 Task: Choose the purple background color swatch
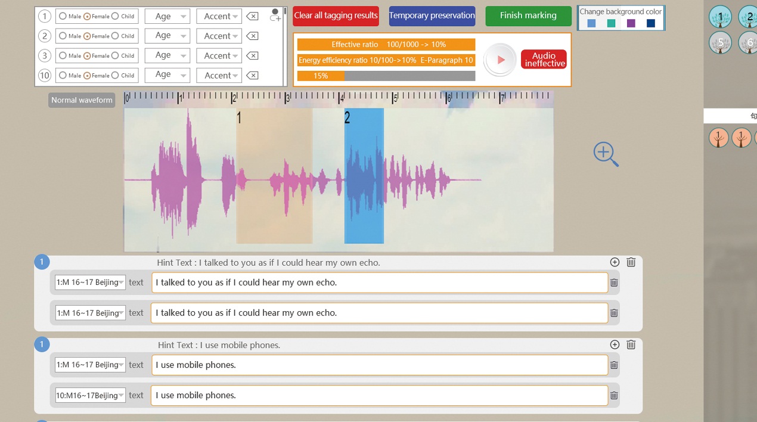pyautogui.click(x=631, y=23)
